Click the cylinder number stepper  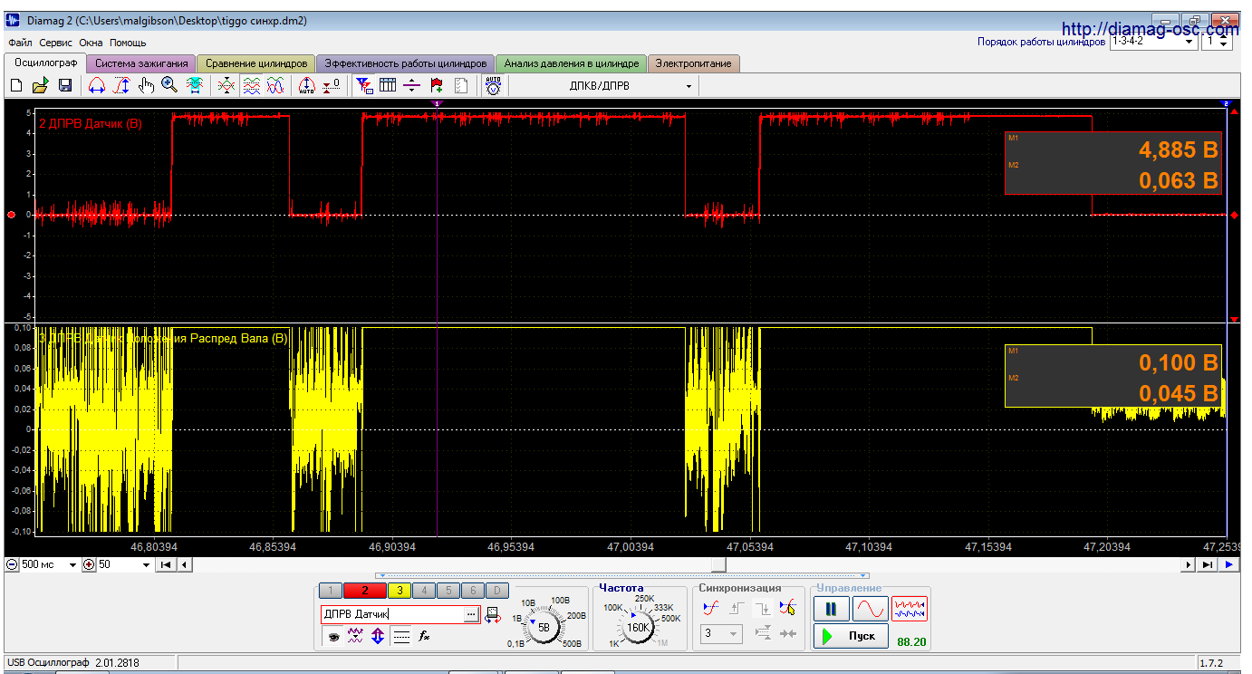pos(1224,42)
